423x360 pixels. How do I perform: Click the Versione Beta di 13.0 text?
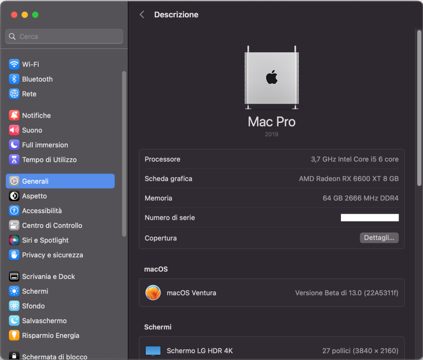(347, 293)
